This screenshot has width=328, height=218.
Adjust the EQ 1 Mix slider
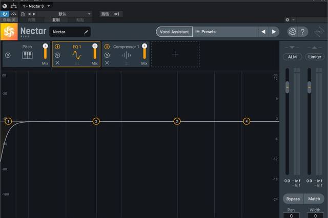coord(95,52)
